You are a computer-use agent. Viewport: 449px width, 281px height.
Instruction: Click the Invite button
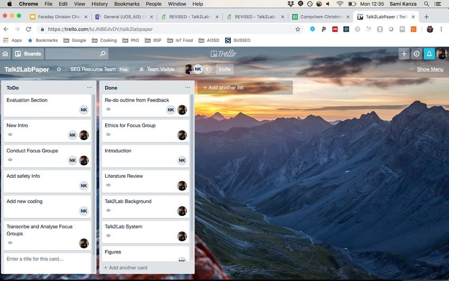pyautogui.click(x=225, y=69)
